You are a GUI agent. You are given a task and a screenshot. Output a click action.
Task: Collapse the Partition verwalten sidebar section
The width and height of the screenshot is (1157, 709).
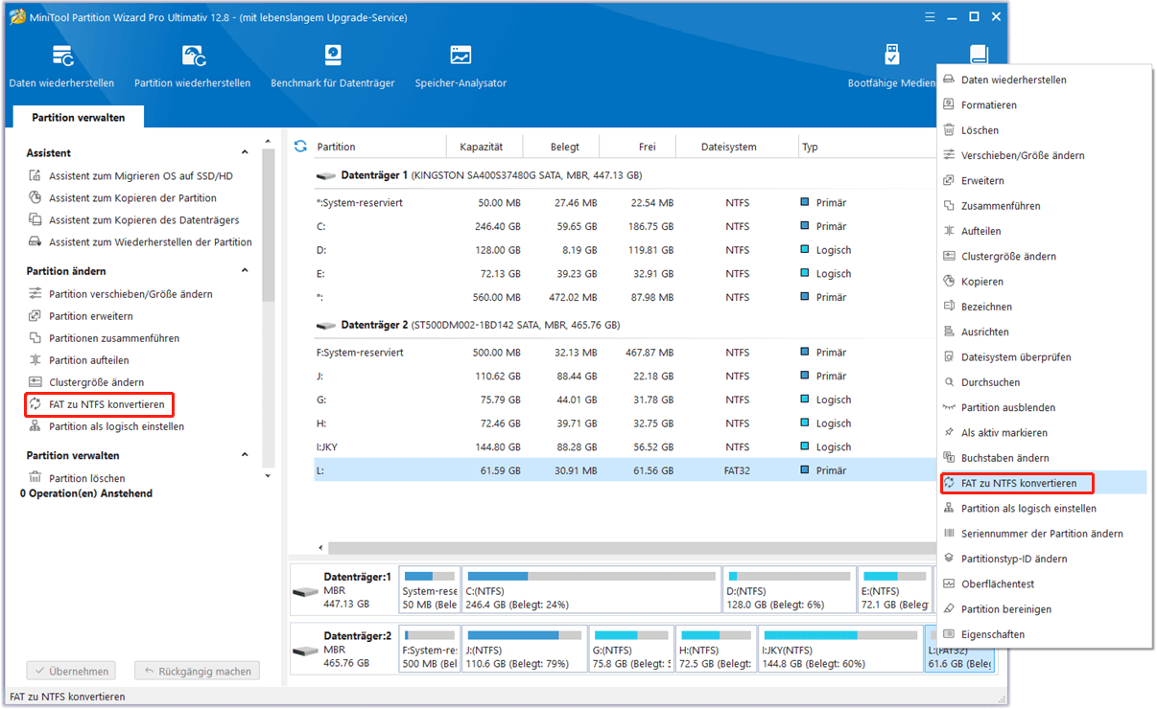(245, 455)
